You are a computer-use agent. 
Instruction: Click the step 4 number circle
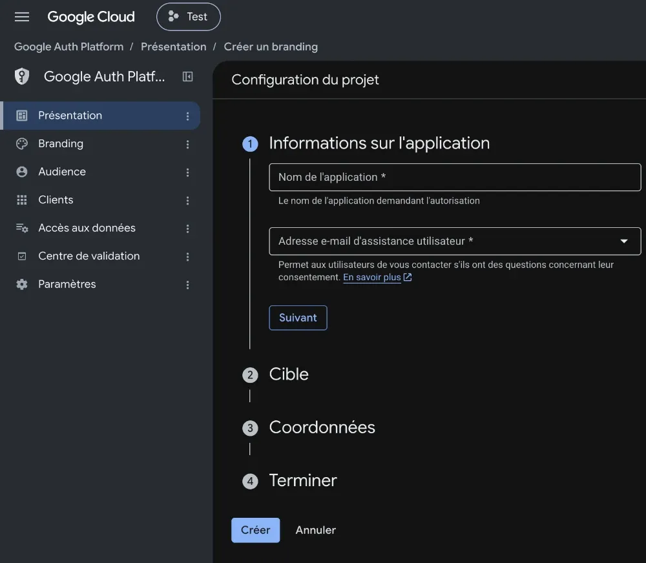point(250,481)
